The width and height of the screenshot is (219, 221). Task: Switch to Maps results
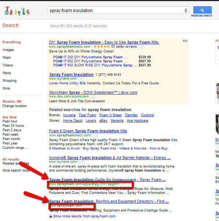[x=7, y=58]
